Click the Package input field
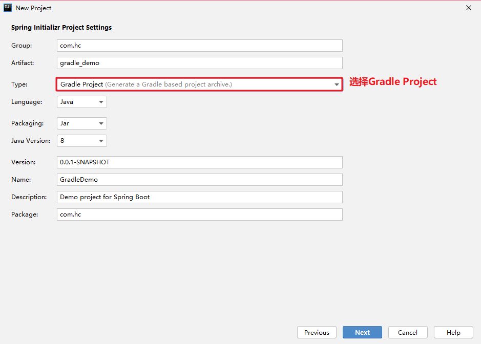This screenshot has height=344, width=481. 199,214
